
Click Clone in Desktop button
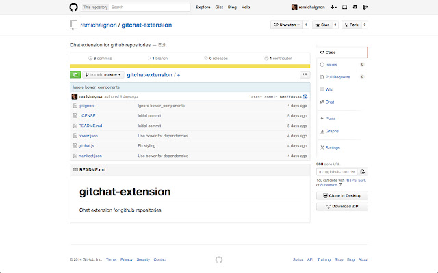point(342,196)
